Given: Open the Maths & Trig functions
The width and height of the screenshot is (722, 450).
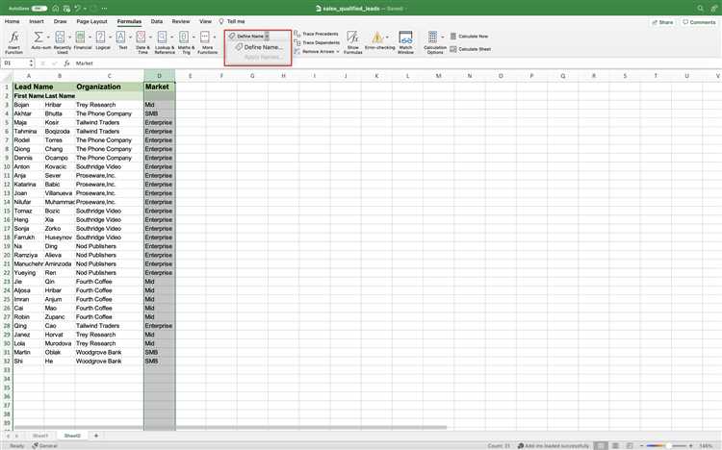Looking at the screenshot, I should pos(185,42).
